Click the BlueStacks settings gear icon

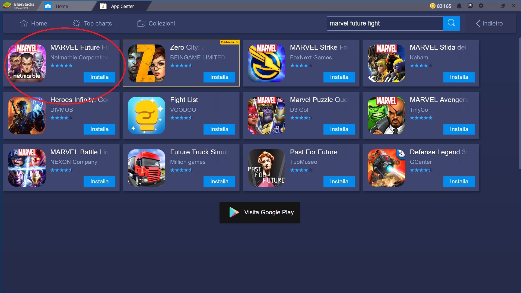point(481,5)
